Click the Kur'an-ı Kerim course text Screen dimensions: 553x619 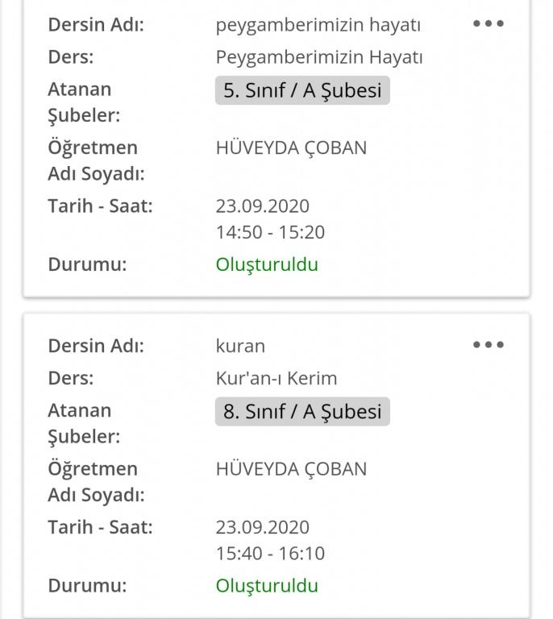pyautogui.click(x=276, y=378)
